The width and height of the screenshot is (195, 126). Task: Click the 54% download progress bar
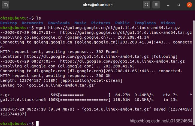click(x=84, y=95)
